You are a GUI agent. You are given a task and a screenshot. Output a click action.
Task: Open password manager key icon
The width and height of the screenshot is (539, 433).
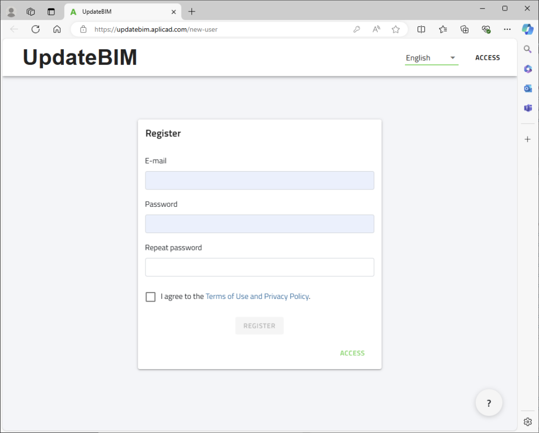356,29
